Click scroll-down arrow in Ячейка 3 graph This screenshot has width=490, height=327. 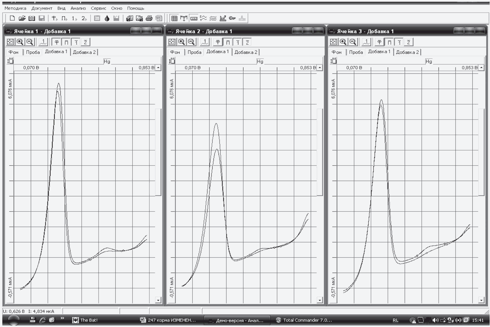coord(481,300)
